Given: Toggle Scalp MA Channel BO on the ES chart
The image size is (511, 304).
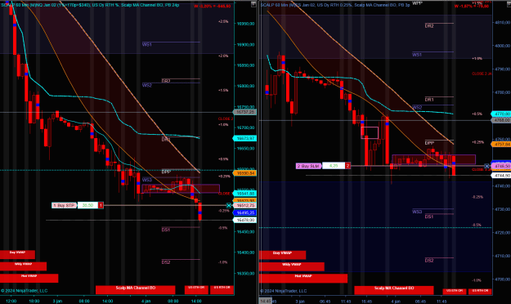Looking at the screenshot, I should coord(394,290).
